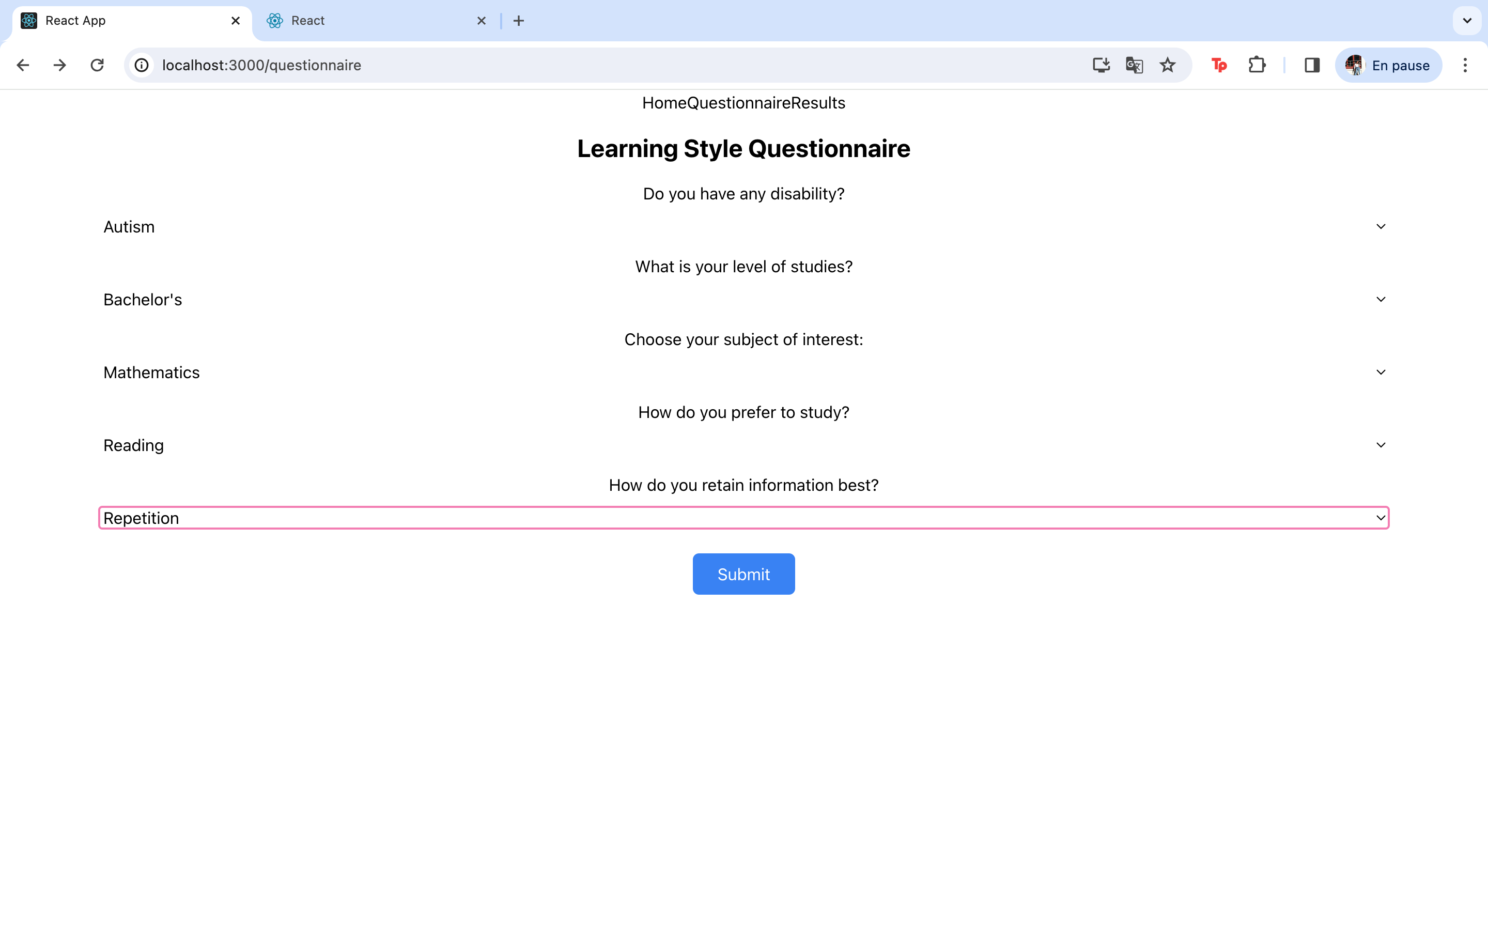Click the Submit button
Viewport: 1488px width, 930px height.
(743, 574)
